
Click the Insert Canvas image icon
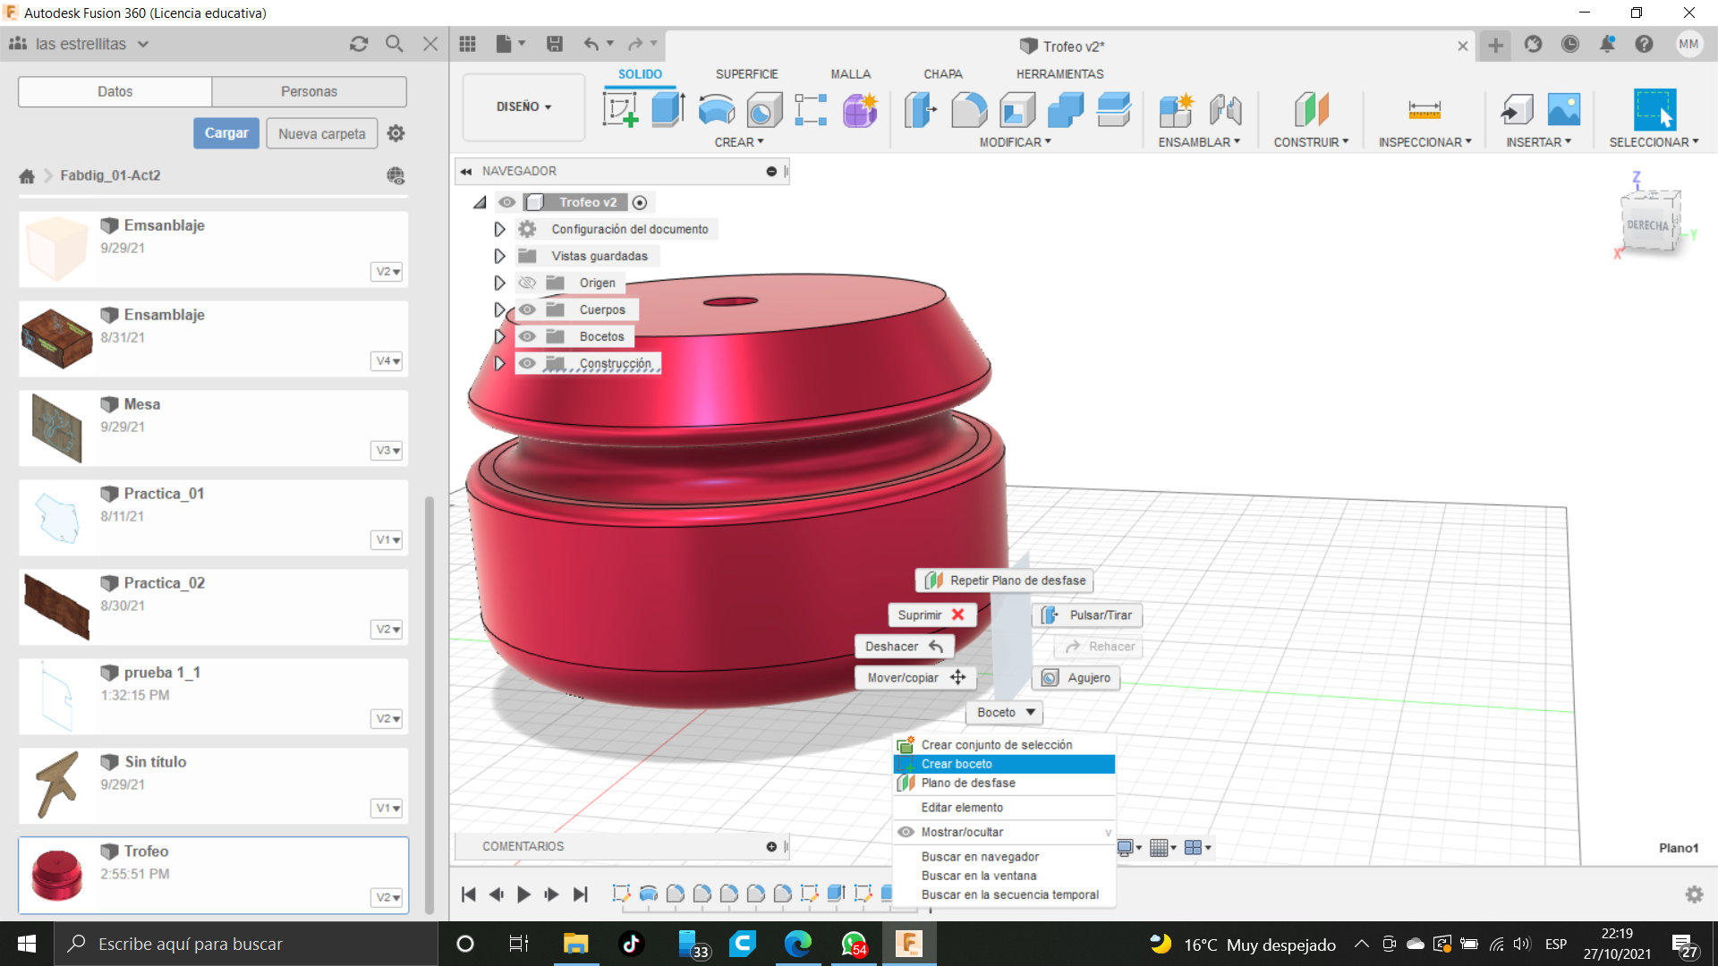click(x=1563, y=110)
